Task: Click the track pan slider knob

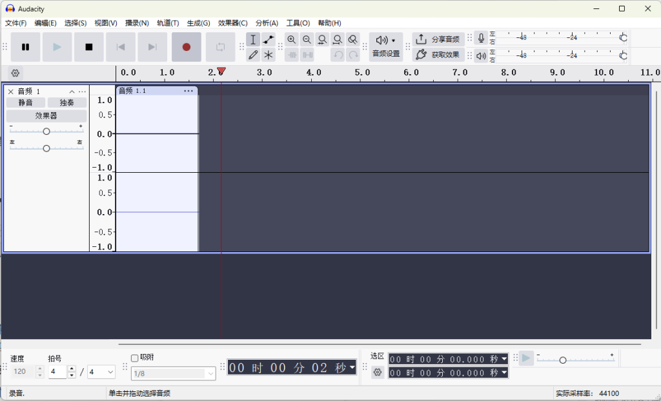Action: [46, 148]
